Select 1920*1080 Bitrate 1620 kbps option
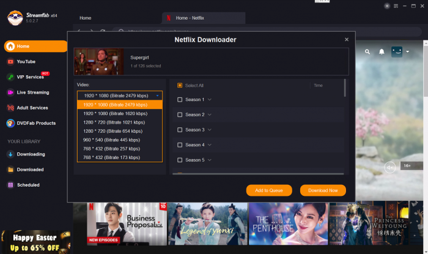 [x=120, y=113]
